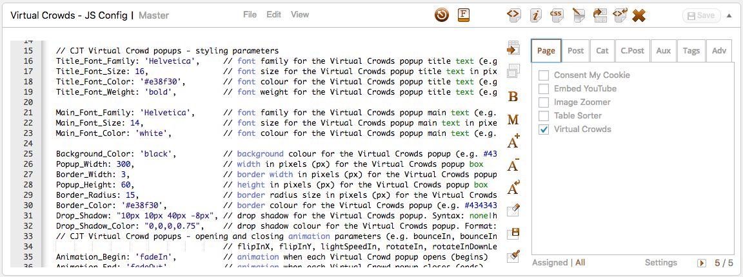Click the bold B editor icon

click(x=513, y=97)
